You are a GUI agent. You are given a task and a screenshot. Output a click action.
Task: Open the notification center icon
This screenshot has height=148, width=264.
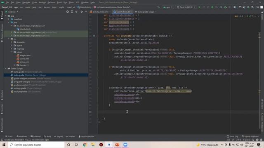pos(259,145)
